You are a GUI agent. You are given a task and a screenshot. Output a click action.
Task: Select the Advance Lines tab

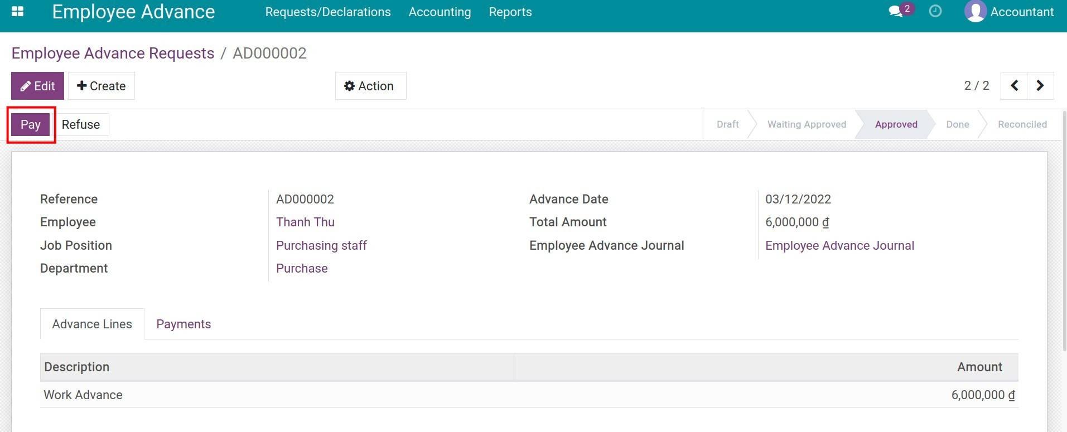point(92,324)
